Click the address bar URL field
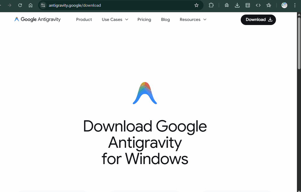The image size is (301, 192). pos(116,5)
